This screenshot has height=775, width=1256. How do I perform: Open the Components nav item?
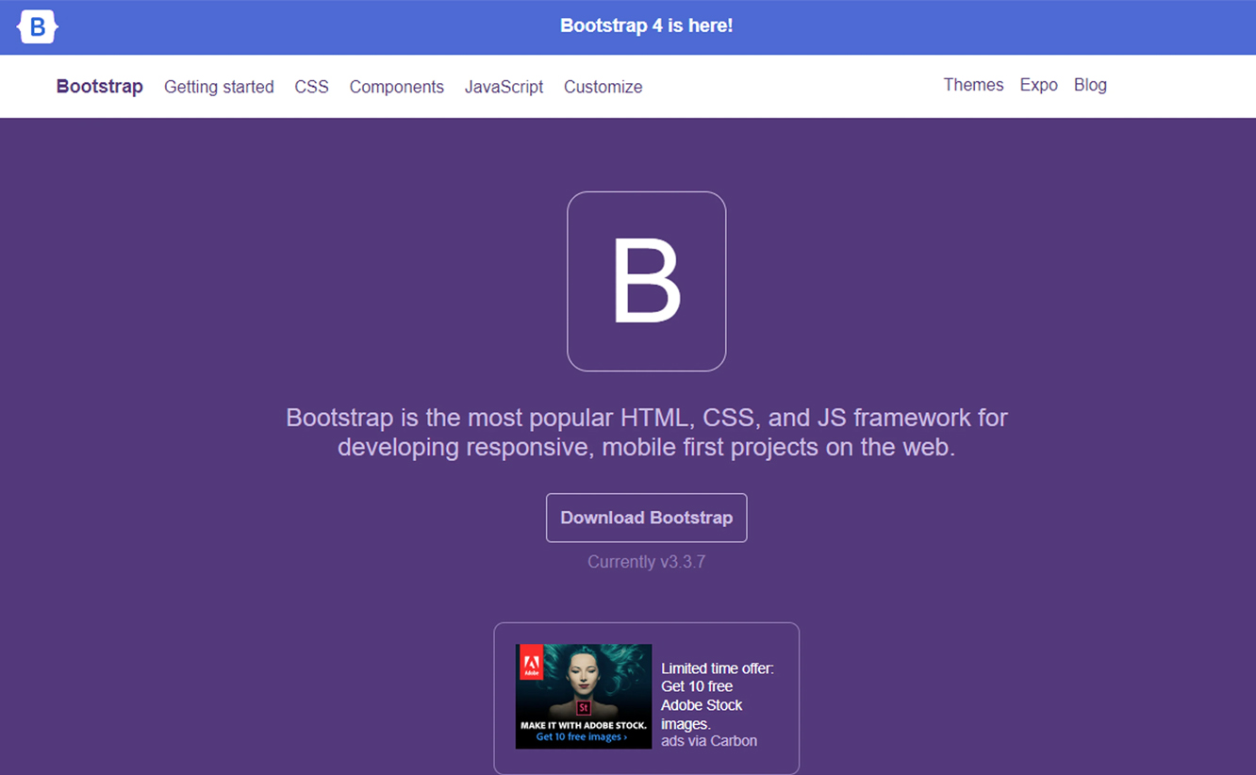pos(396,87)
